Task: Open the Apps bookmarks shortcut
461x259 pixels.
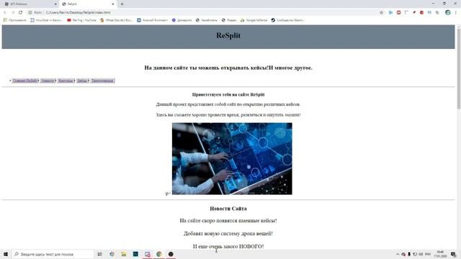Action: point(14,20)
